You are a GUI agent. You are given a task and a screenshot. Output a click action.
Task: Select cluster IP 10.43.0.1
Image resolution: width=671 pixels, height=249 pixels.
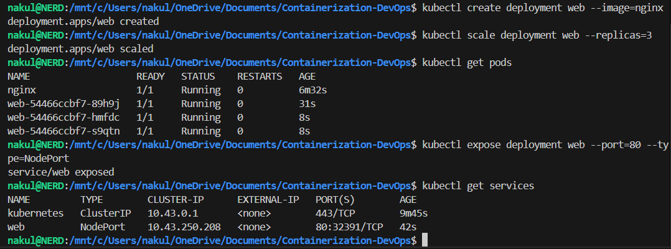[173, 213]
